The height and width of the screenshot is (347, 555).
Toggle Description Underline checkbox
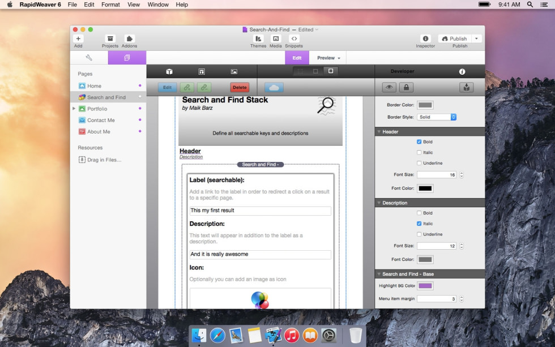(419, 234)
